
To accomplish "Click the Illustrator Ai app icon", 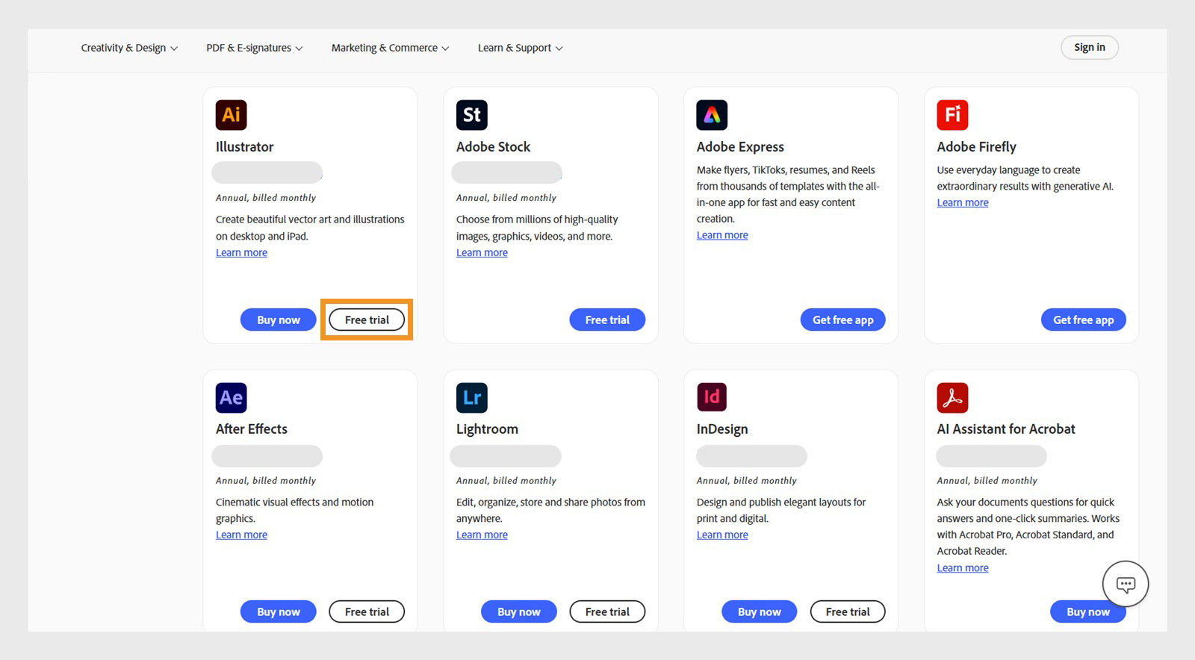I will point(231,115).
